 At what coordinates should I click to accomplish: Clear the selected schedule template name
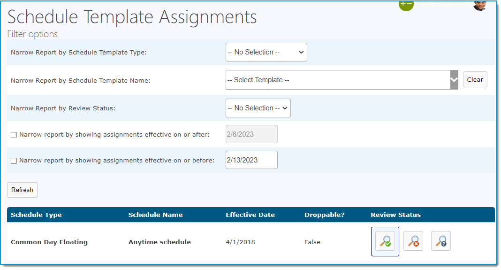(x=475, y=79)
